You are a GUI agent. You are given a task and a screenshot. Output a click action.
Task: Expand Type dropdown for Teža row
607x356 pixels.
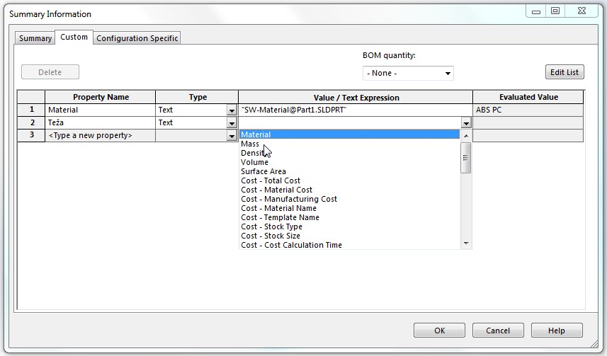click(232, 123)
